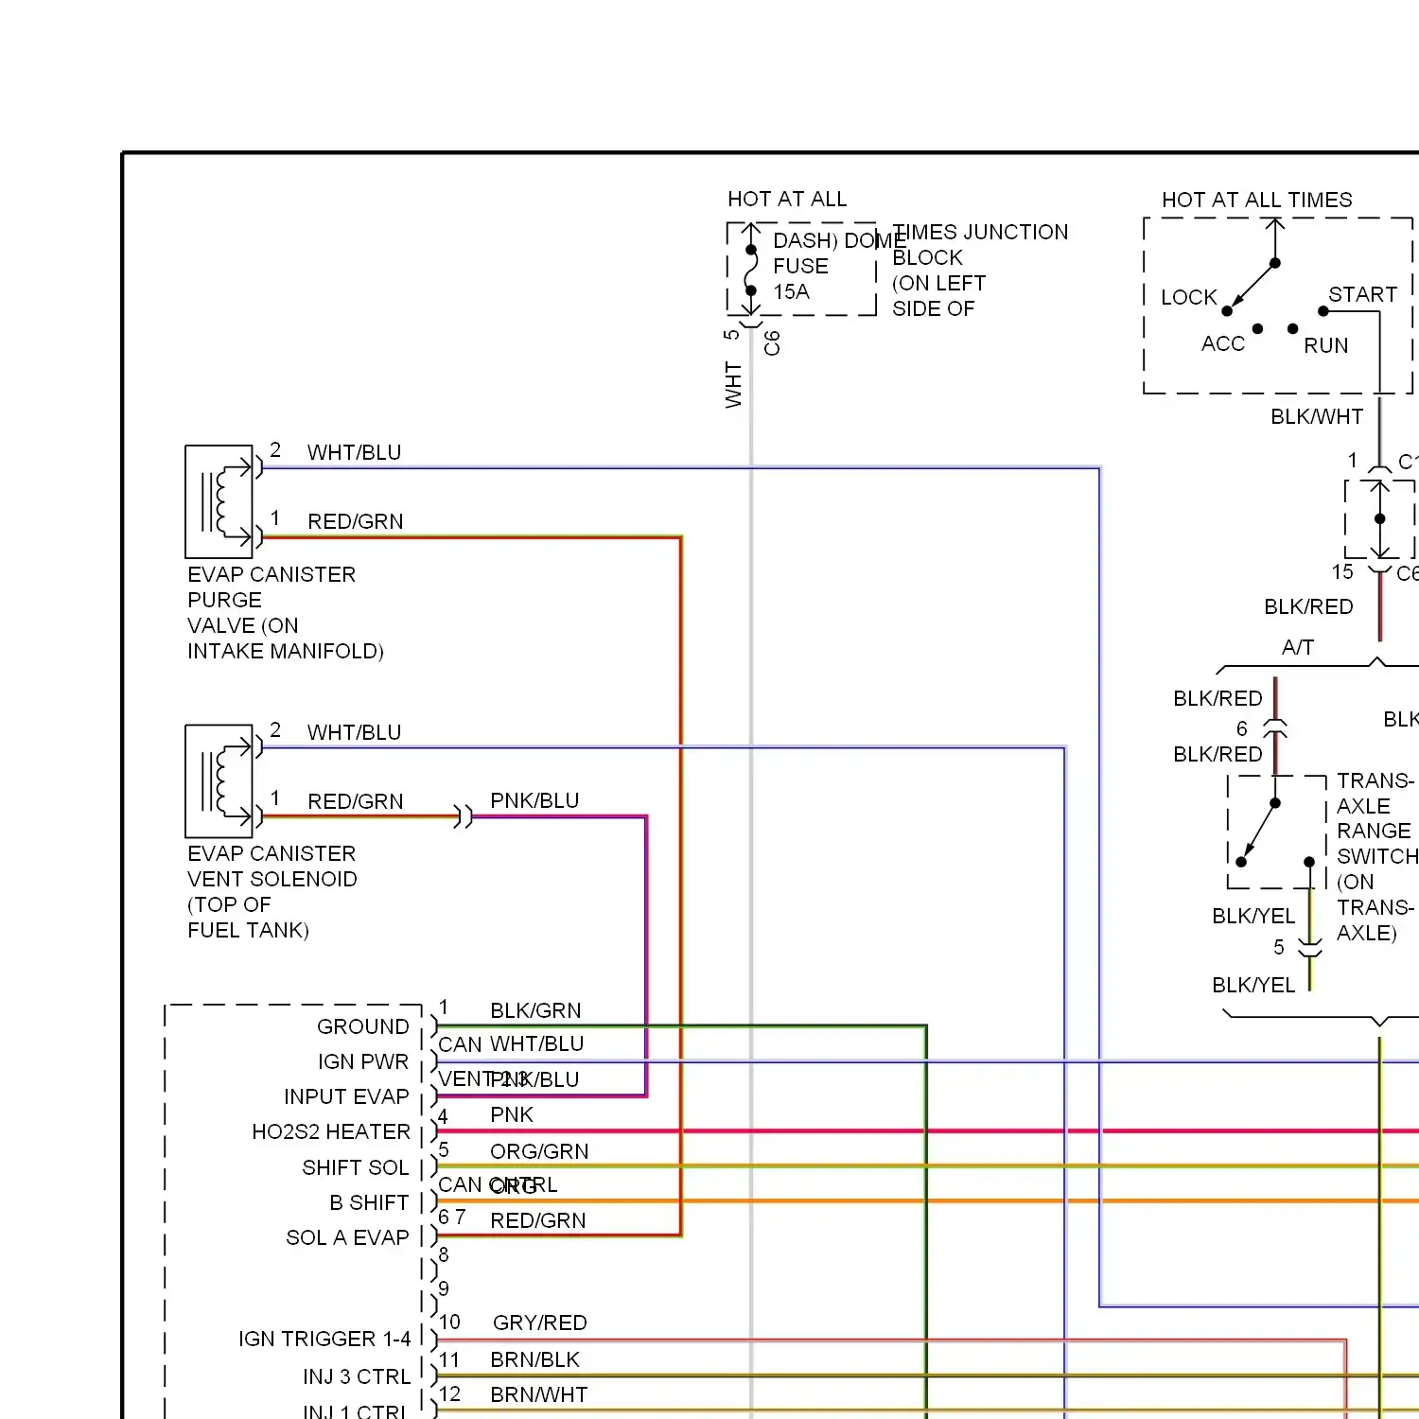Select the 'HOT AT ALL TIMES' label above ignition switch
The width and height of the screenshot is (1419, 1419).
click(1256, 200)
